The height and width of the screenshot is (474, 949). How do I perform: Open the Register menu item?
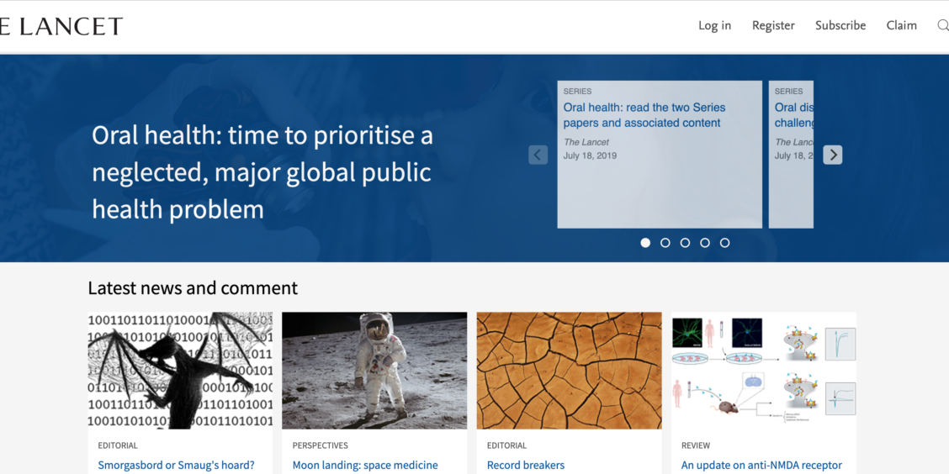[x=773, y=25]
